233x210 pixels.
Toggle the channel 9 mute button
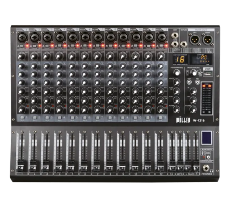pyautogui.click(x=123, y=117)
